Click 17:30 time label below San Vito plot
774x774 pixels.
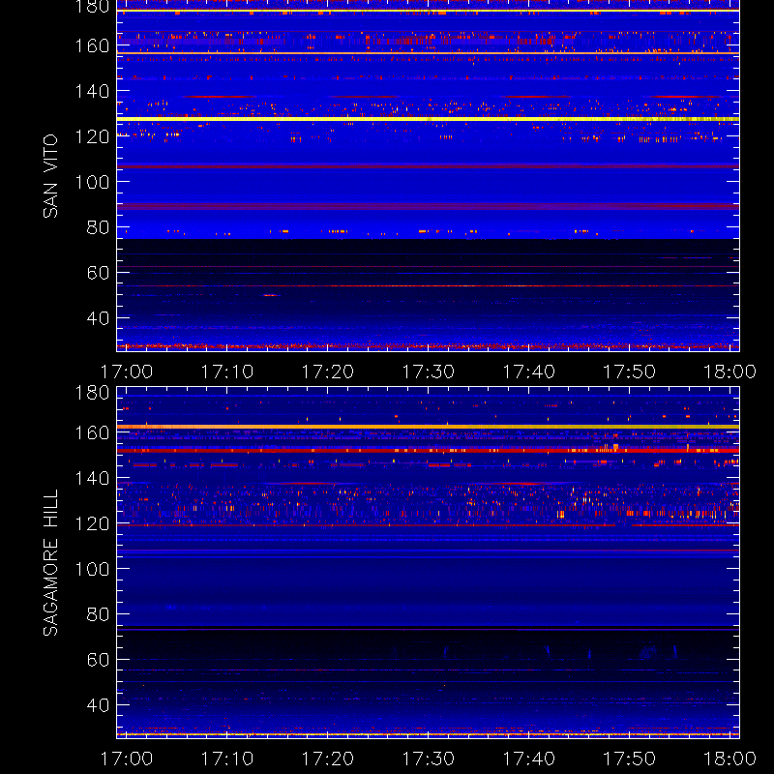(x=428, y=372)
